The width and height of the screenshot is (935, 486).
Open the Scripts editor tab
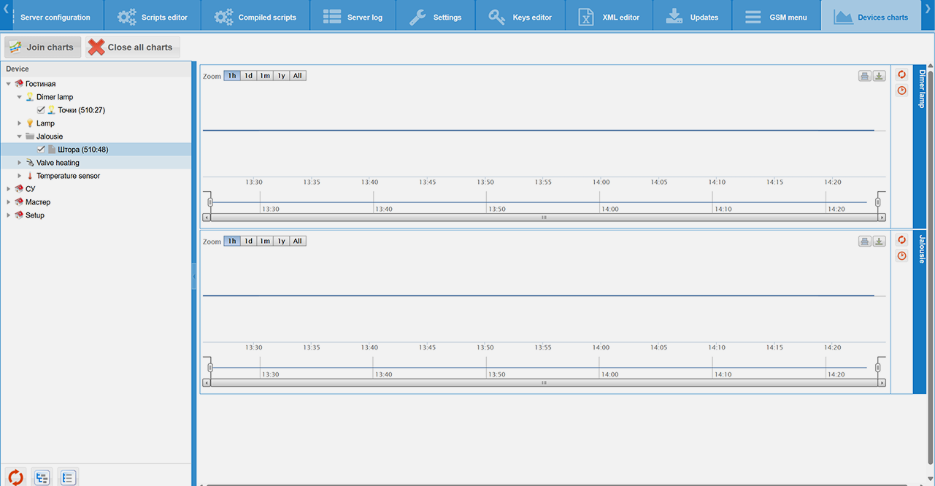[x=153, y=17]
